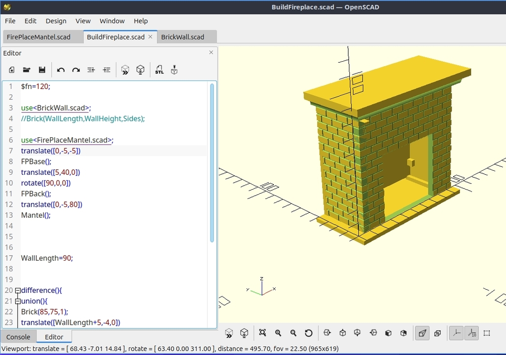The image size is (506, 355).
Task: Reset the 3D view
Action: [x=308, y=333]
